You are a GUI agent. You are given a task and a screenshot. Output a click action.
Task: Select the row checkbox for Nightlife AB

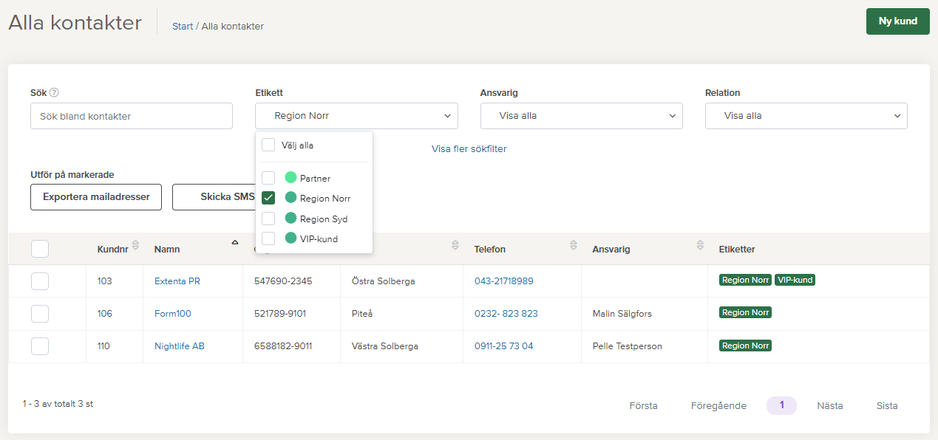click(40, 346)
